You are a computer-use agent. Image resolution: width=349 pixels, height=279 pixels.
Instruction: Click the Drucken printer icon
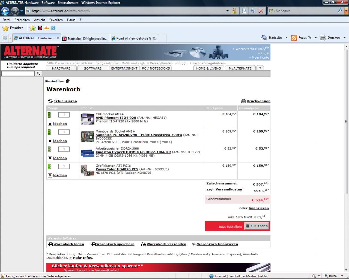(x=323, y=38)
